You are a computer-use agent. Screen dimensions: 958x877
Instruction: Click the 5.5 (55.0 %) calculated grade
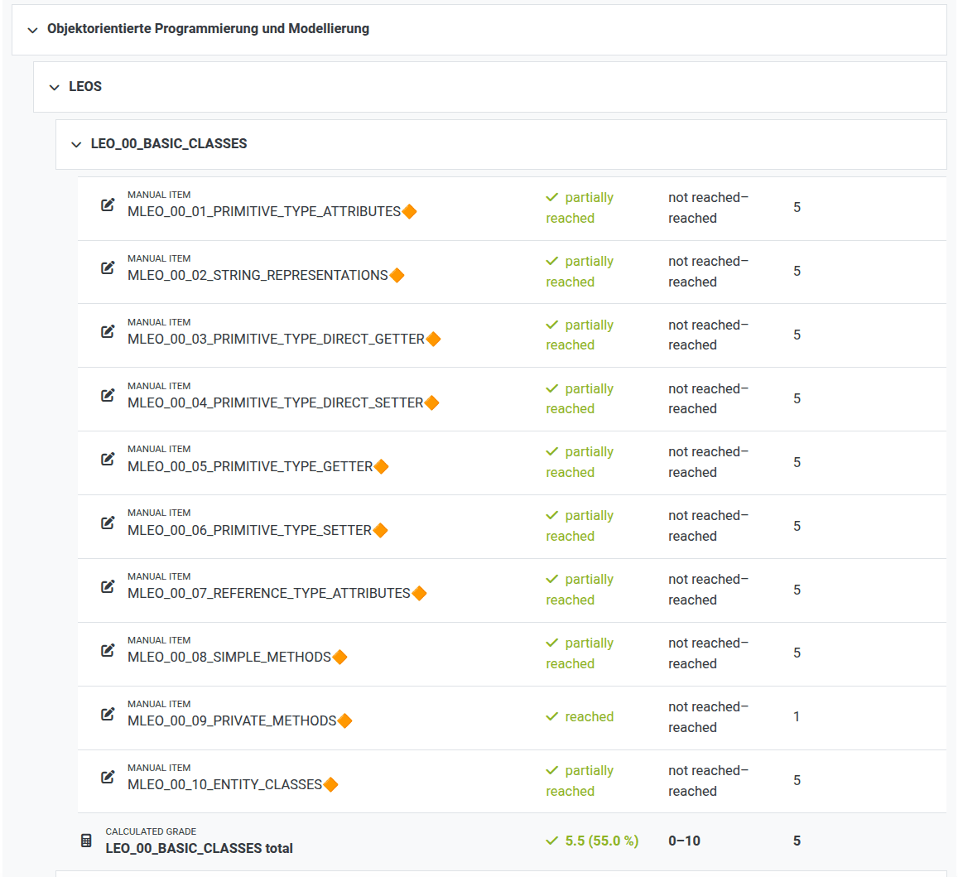pos(602,841)
